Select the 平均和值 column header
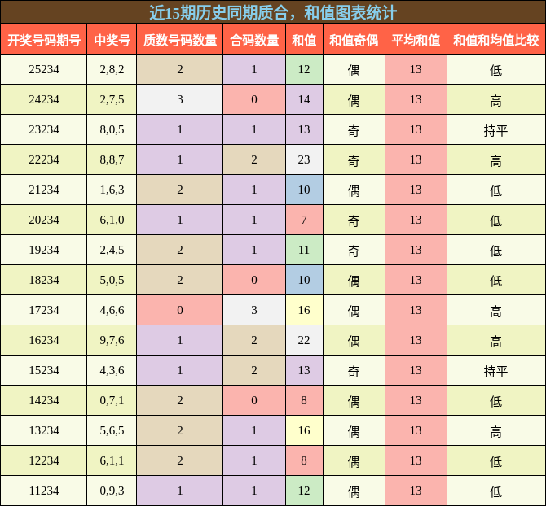Screen dimensions: 546x506 coord(416,39)
